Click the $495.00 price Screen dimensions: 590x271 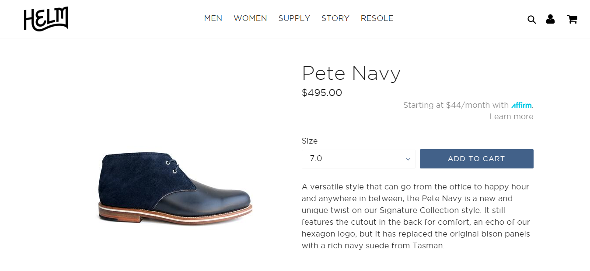[x=322, y=93]
